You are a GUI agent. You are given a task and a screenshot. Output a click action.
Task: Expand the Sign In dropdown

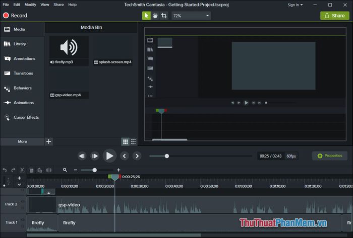[295, 5]
